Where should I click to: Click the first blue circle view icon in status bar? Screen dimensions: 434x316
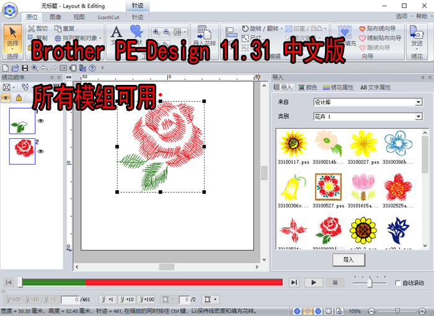coord(297,311)
